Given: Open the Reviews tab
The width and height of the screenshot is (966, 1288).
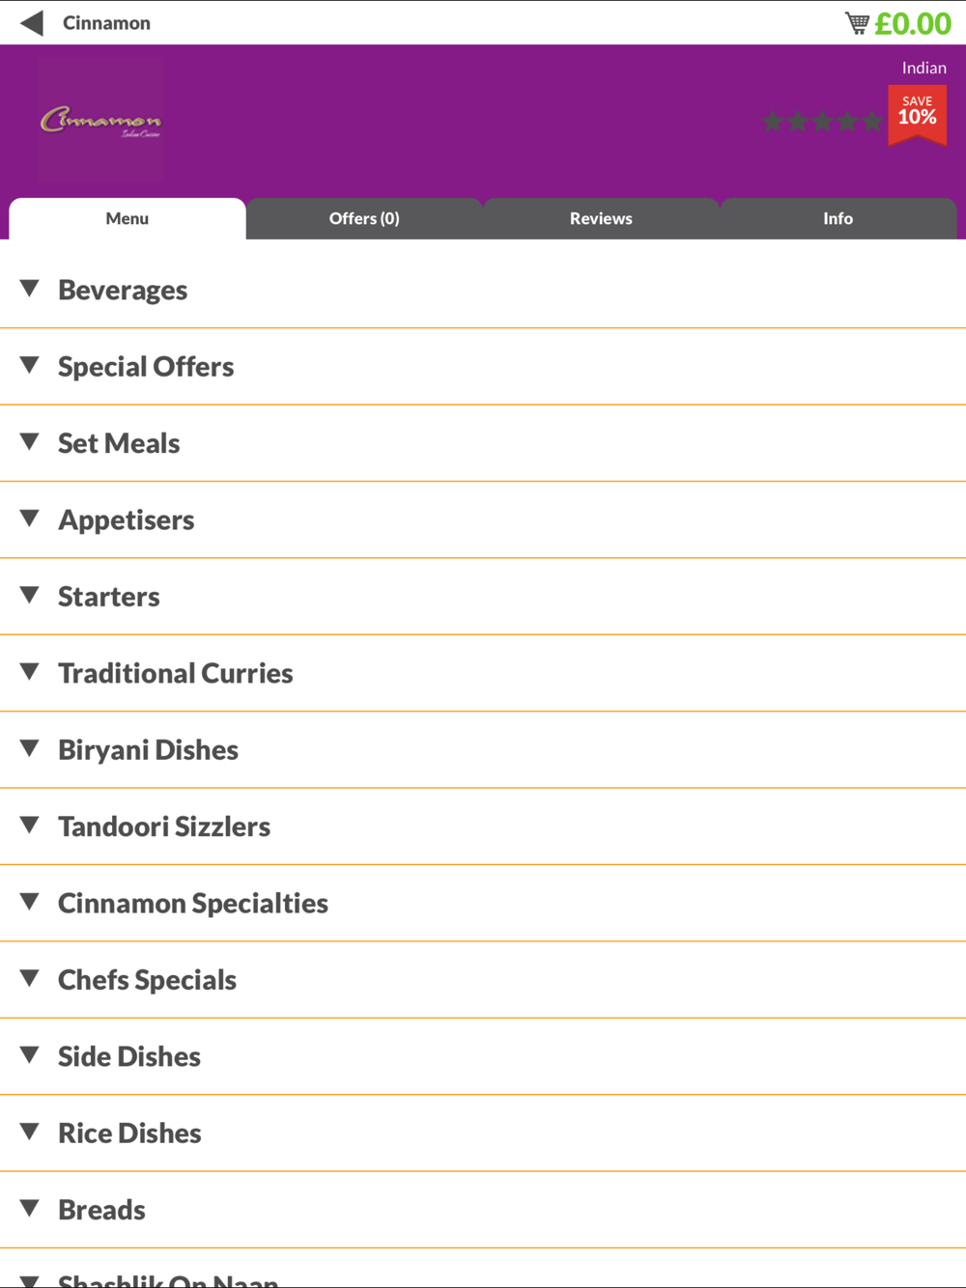Looking at the screenshot, I should pos(601,218).
